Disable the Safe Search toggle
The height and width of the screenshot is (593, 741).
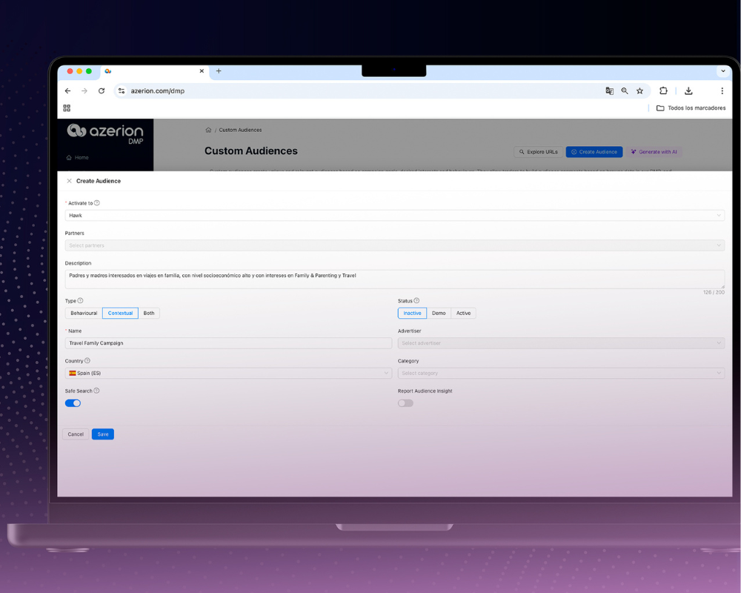[73, 402]
